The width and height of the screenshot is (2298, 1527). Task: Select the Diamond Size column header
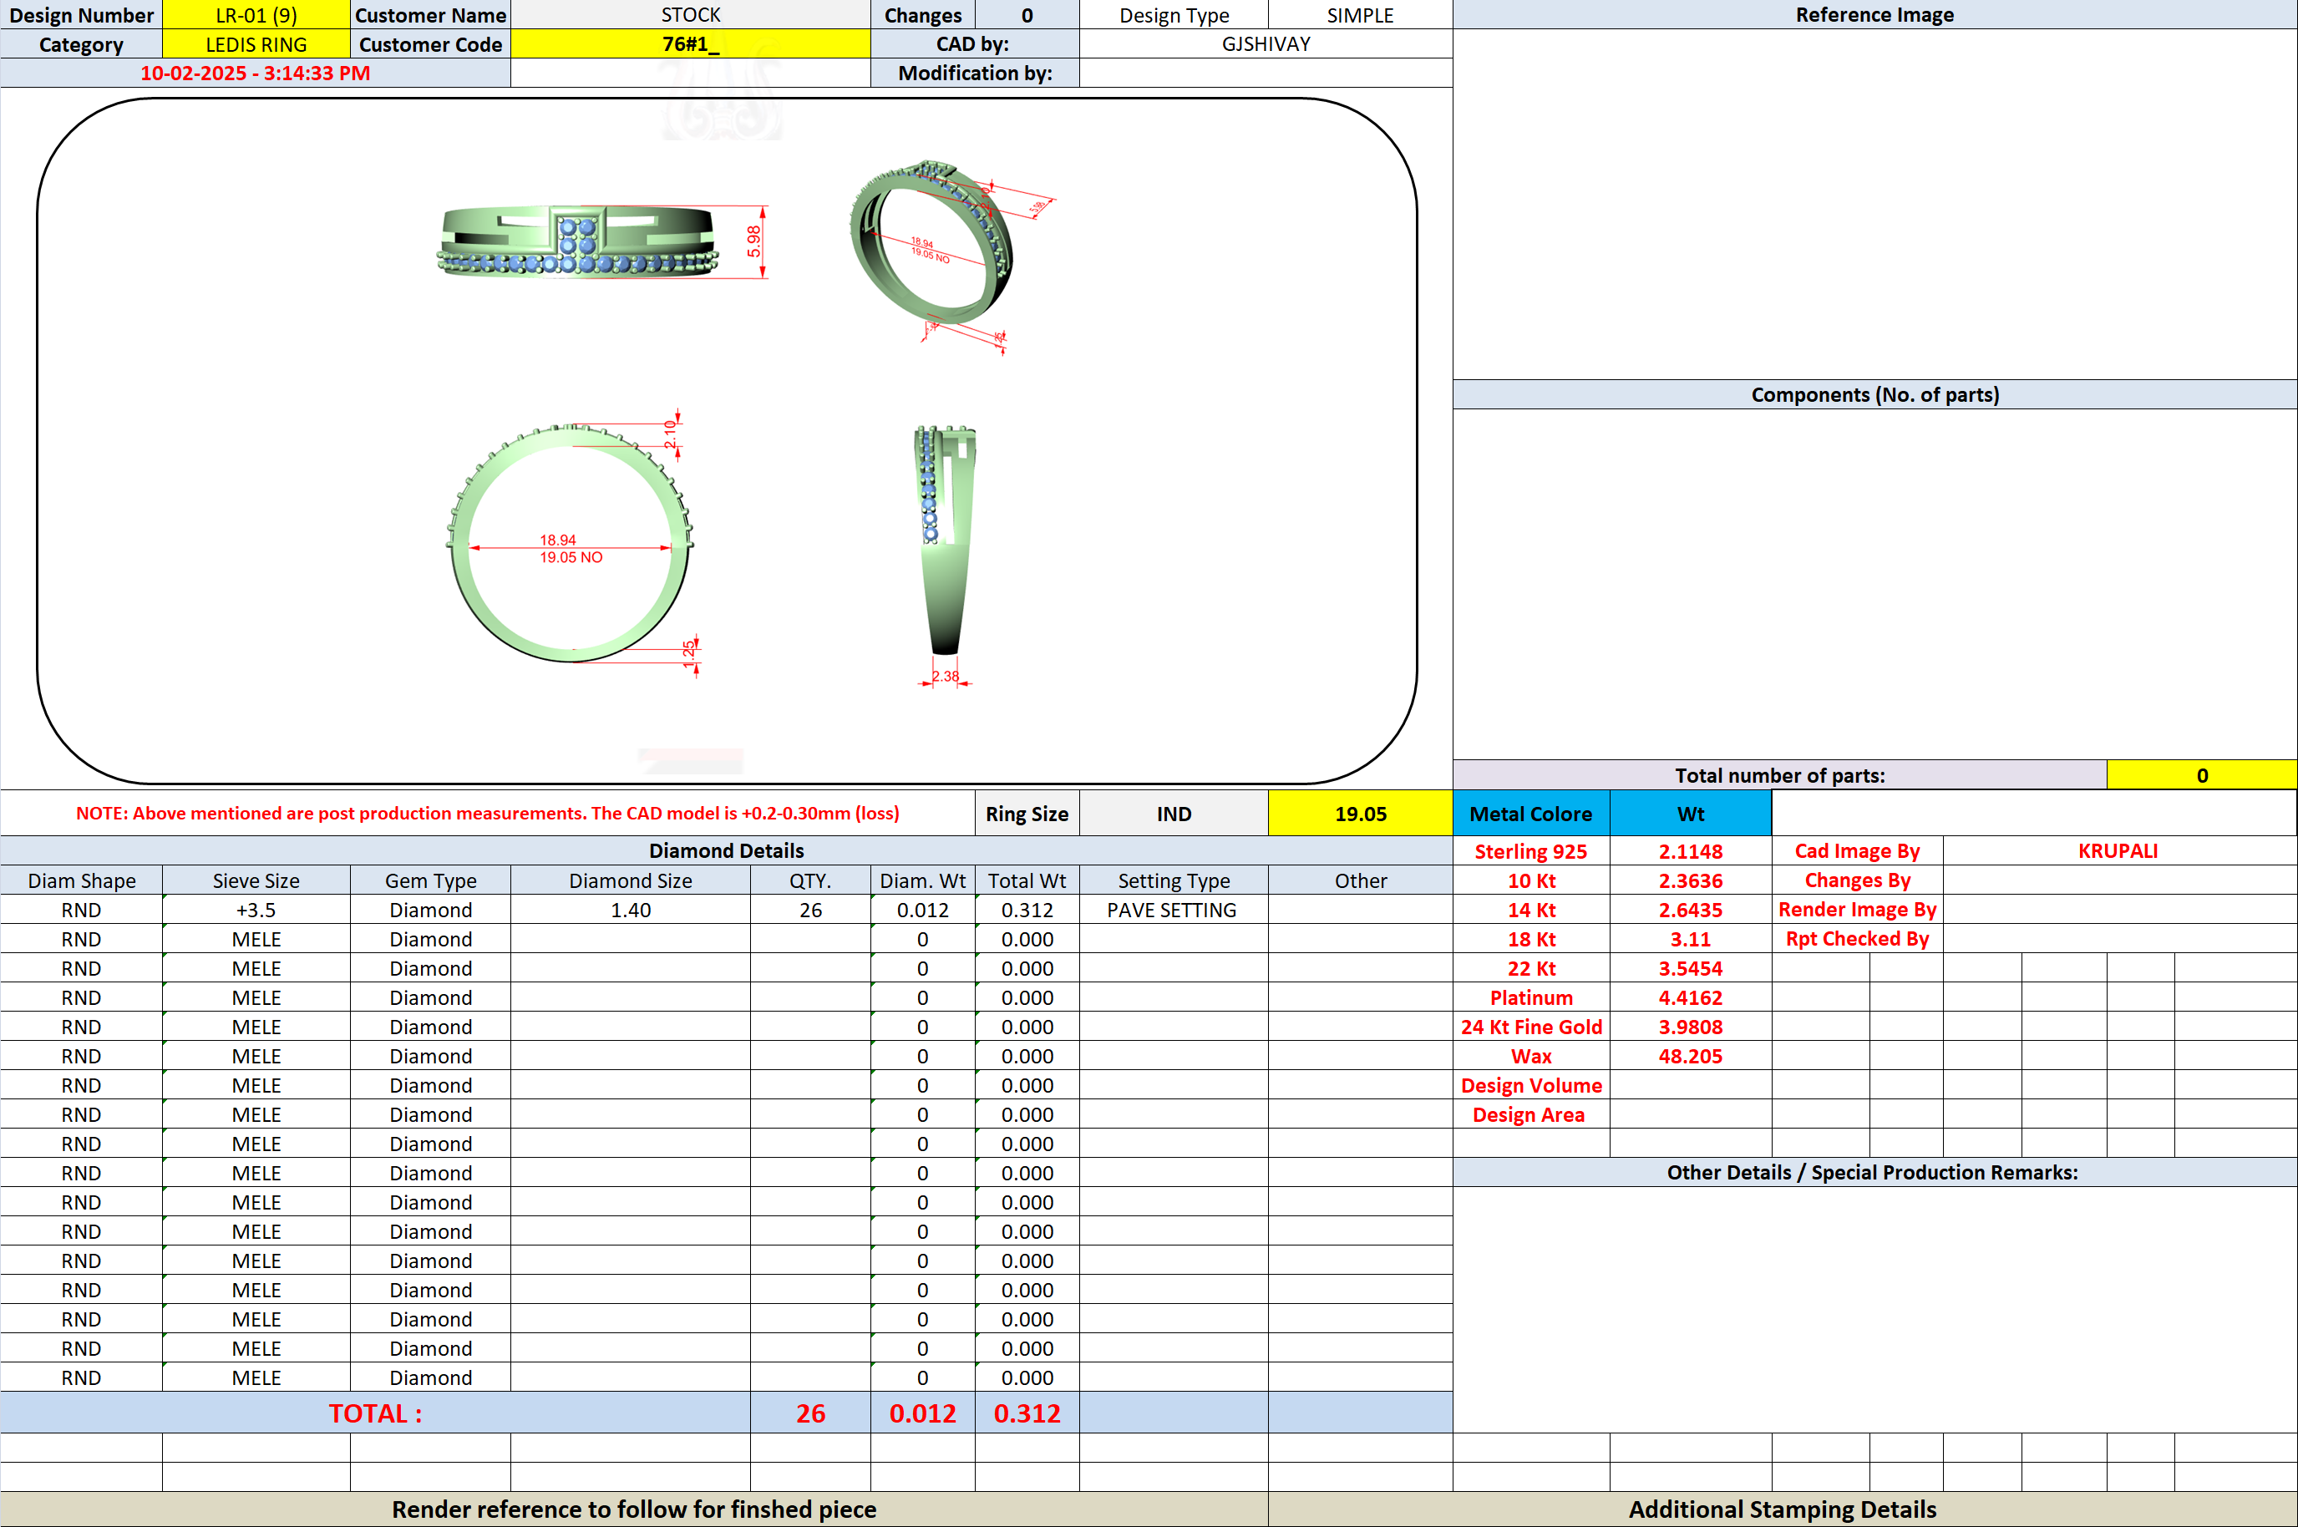point(630,880)
